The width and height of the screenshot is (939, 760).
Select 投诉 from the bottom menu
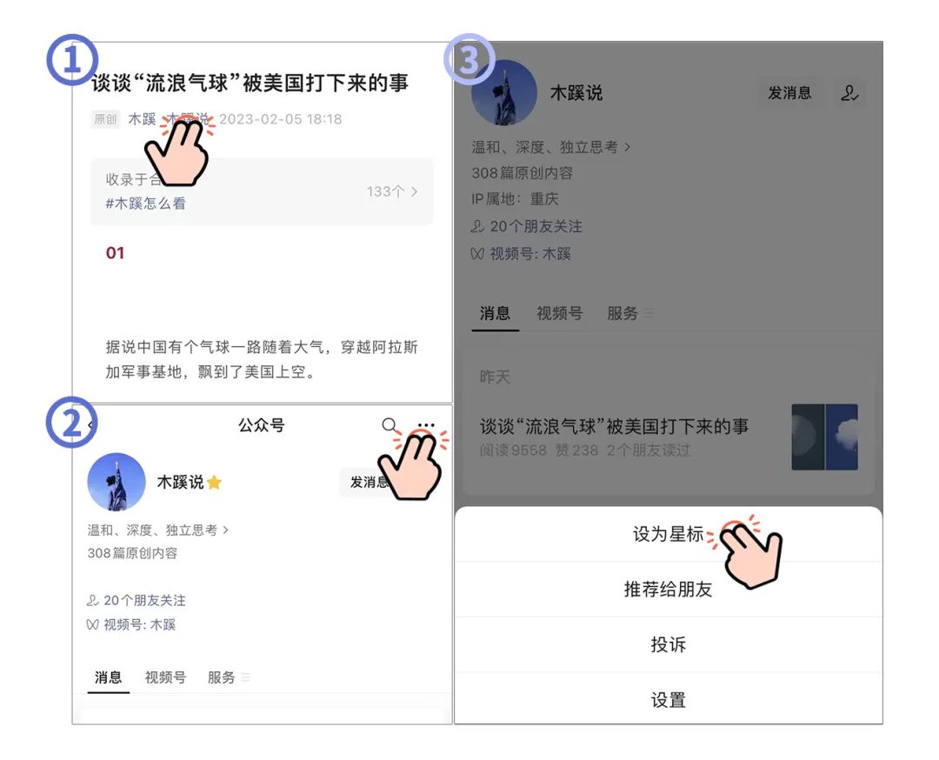click(669, 644)
